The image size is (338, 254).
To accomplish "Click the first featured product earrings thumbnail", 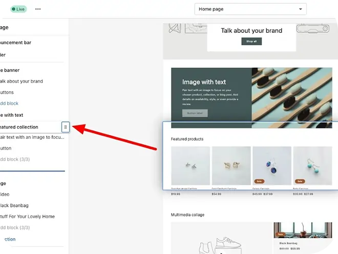I will click(x=190, y=166).
